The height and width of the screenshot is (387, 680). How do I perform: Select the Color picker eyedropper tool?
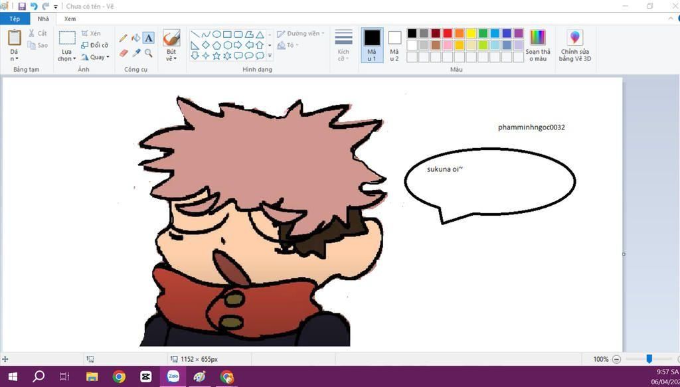[x=135, y=53]
